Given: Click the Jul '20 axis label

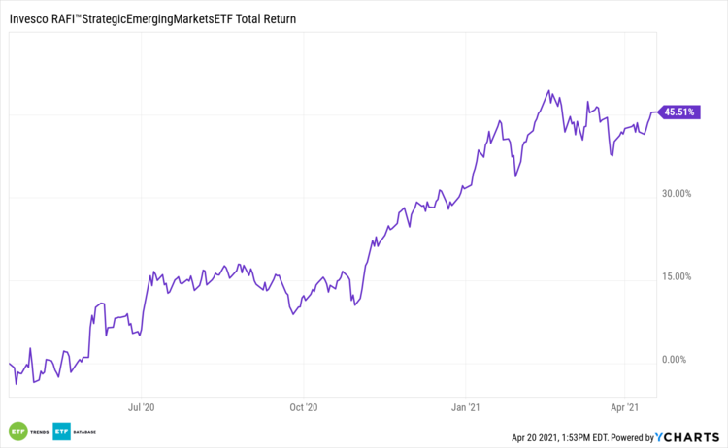Looking at the screenshot, I should (x=142, y=408).
